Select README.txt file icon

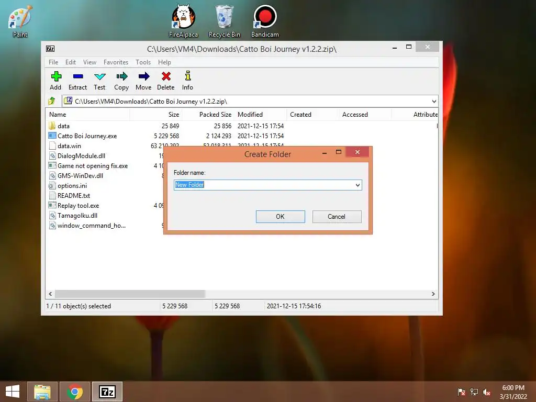point(52,196)
